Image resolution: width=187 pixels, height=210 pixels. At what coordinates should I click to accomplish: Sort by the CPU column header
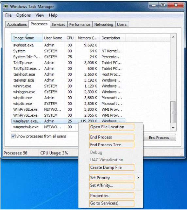pos(70,38)
